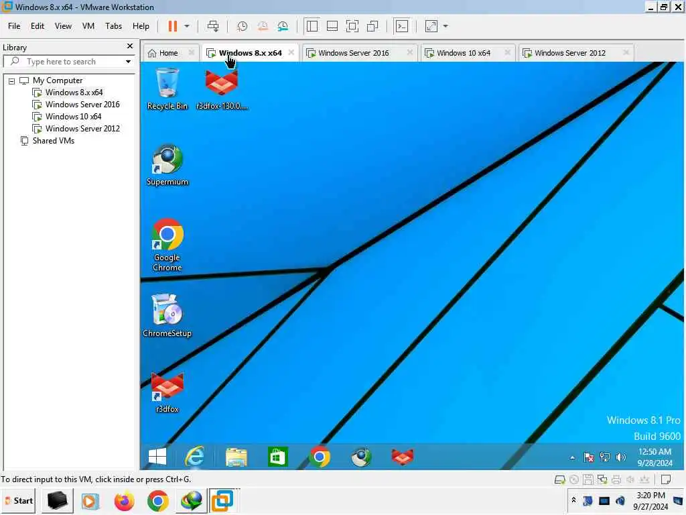Click the guest network tray icon
The height and width of the screenshot is (515, 686).
(605, 457)
